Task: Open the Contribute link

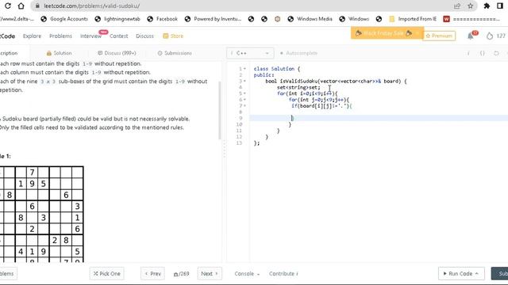Action: pyautogui.click(x=283, y=274)
